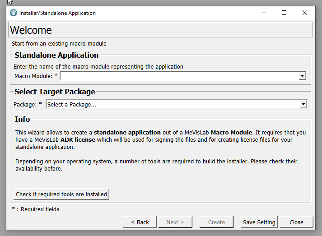Click the Create button
The image size is (322, 236).
coord(216,222)
